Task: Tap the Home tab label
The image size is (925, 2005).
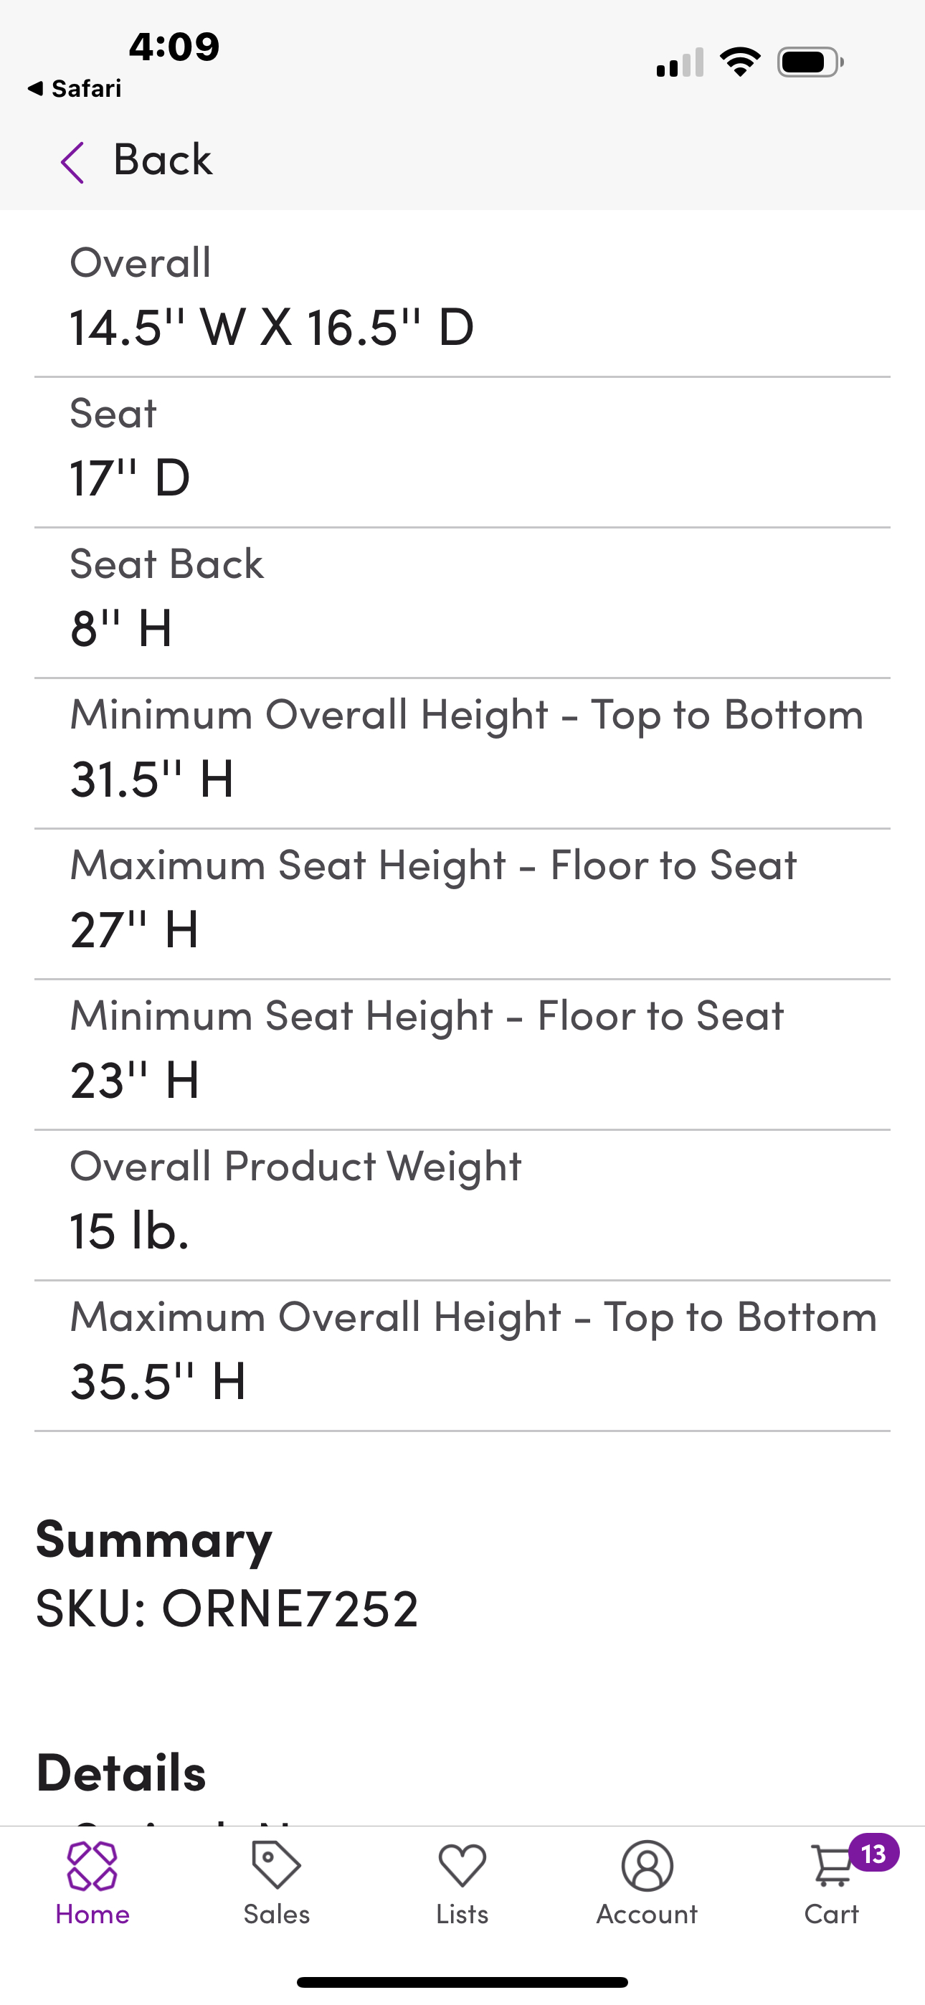Action: [92, 1914]
